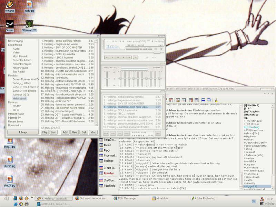The image size is (276, 207).
Task: Click the previous track button in Winamp
Action: 107,57
